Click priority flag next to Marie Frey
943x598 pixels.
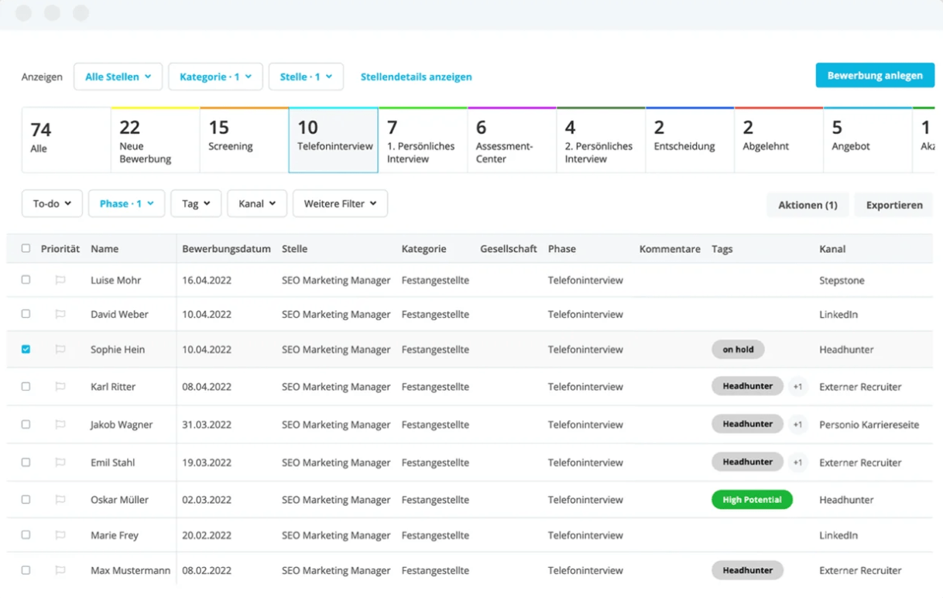[x=60, y=535]
